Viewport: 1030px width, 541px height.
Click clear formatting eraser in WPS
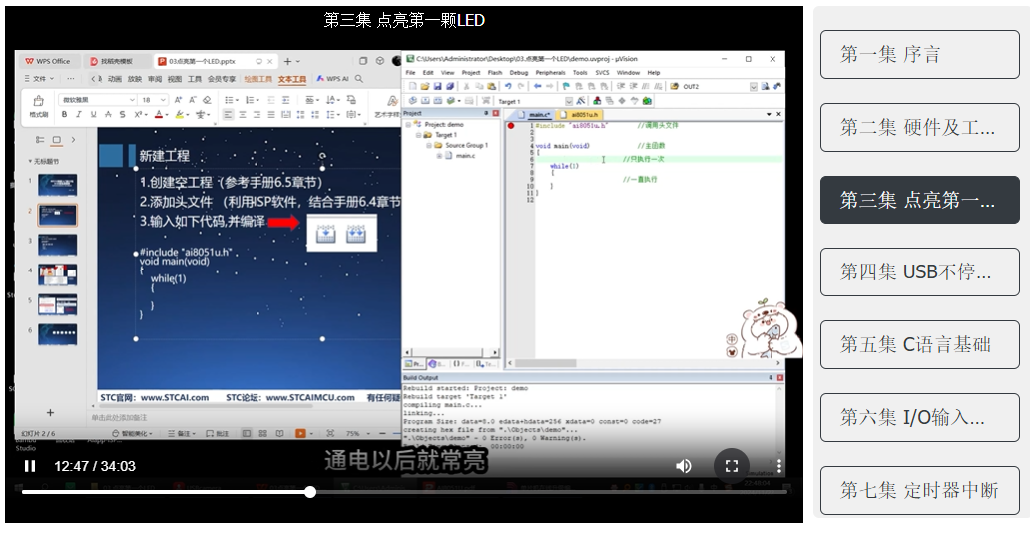[x=207, y=100]
